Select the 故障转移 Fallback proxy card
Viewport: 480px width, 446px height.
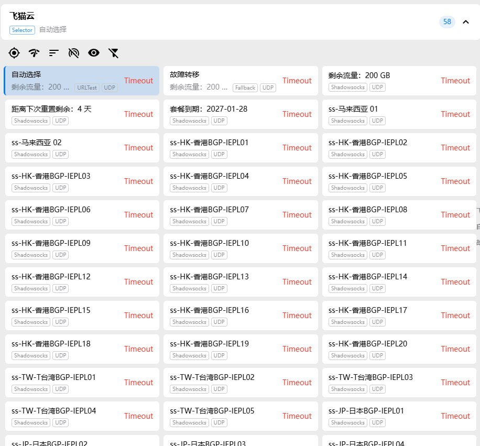tap(220, 81)
